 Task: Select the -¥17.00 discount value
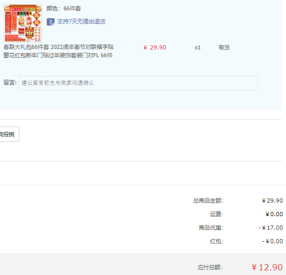pos(271,228)
